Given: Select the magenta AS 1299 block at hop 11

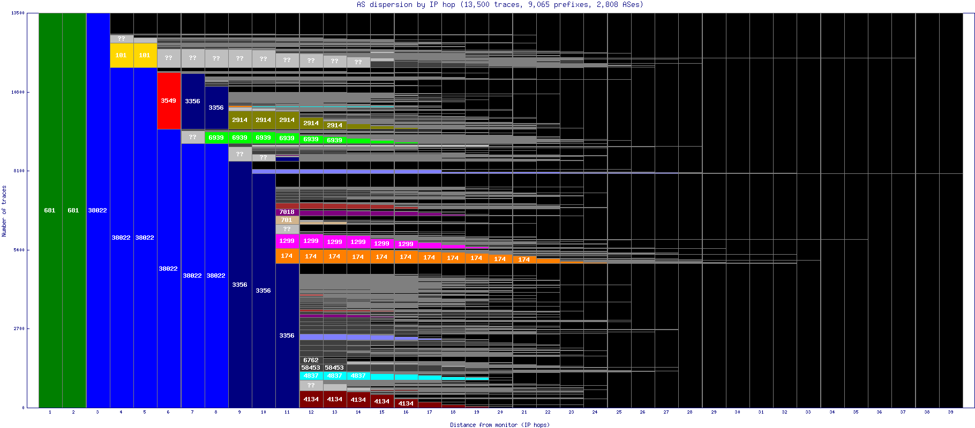Looking at the screenshot, I should point(287,241).
